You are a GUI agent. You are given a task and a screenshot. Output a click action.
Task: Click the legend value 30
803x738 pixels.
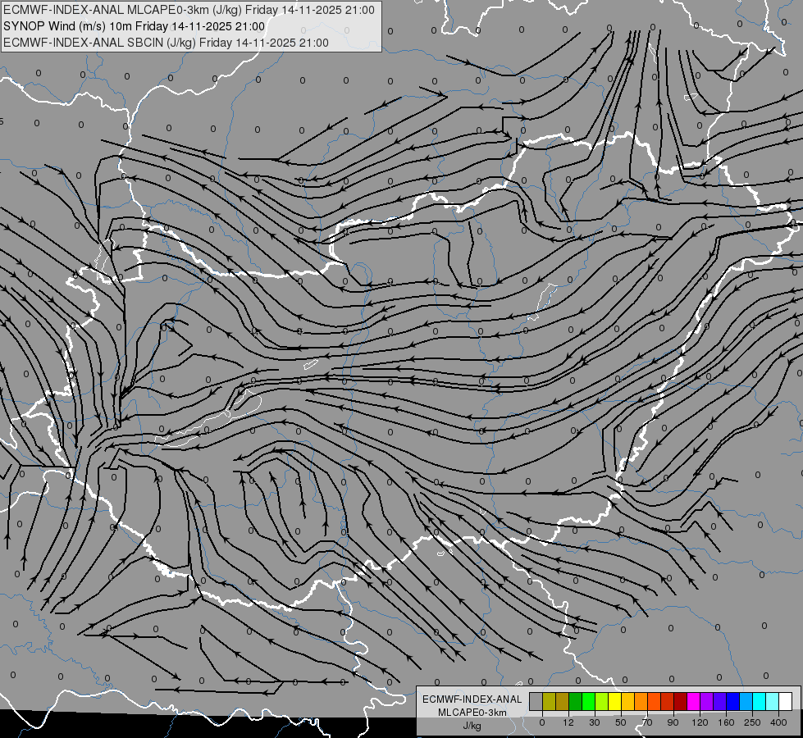click(x=595, y=722)
